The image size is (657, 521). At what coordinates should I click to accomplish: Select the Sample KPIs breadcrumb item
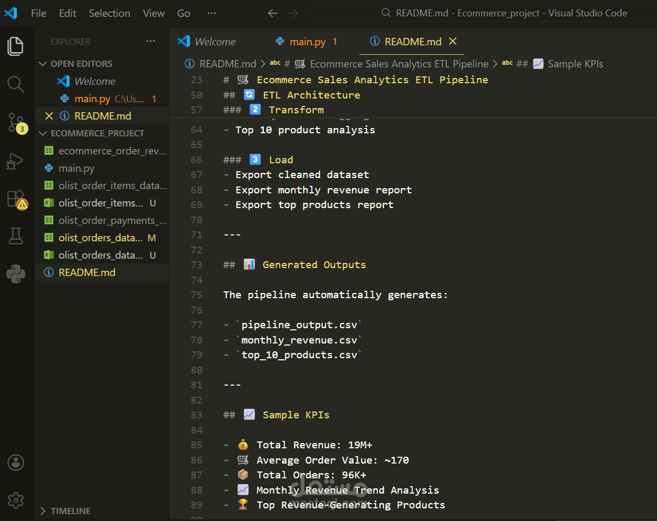pos(575,64)
